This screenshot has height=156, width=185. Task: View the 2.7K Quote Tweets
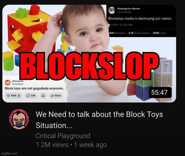click(139, 33)
